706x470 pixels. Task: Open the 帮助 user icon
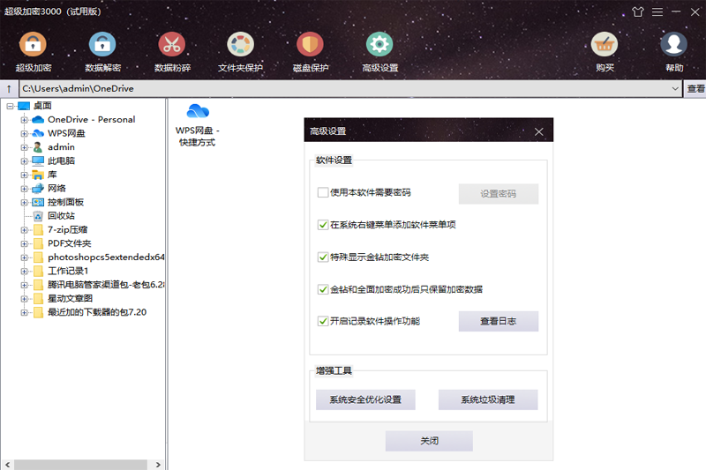pyautogui.click(x=673, y=44)
